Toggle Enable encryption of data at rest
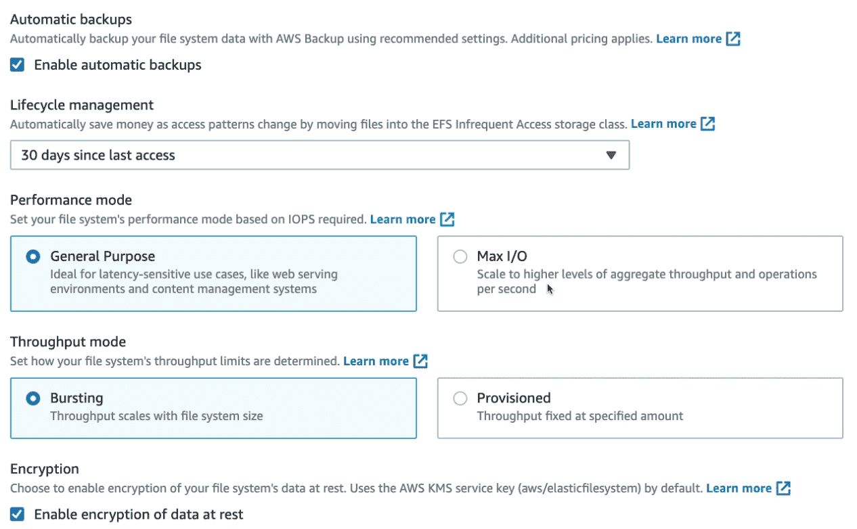The width and height of the screenshot is (857, 529). 18,515
